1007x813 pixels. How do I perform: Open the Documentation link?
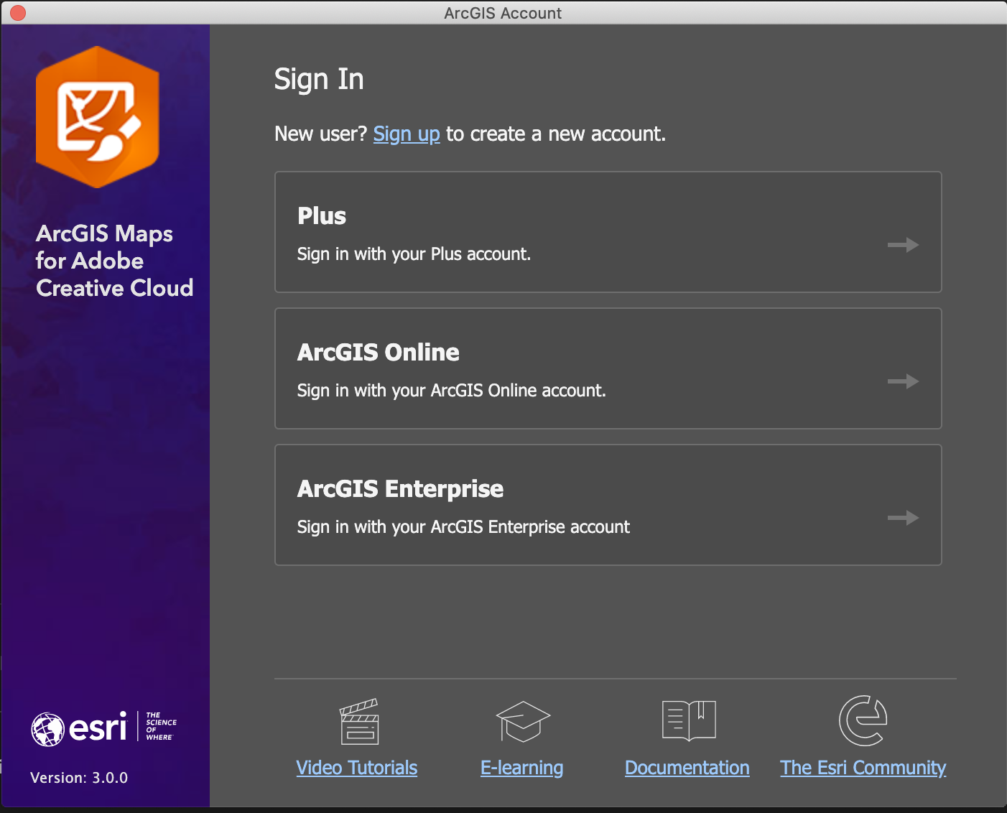(687, 768)
